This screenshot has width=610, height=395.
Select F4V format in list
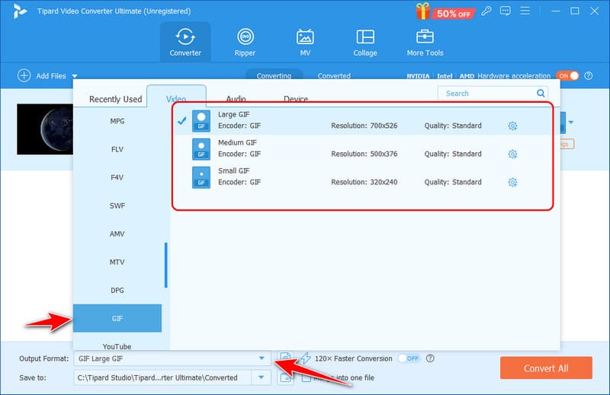(x=117, y=177)
